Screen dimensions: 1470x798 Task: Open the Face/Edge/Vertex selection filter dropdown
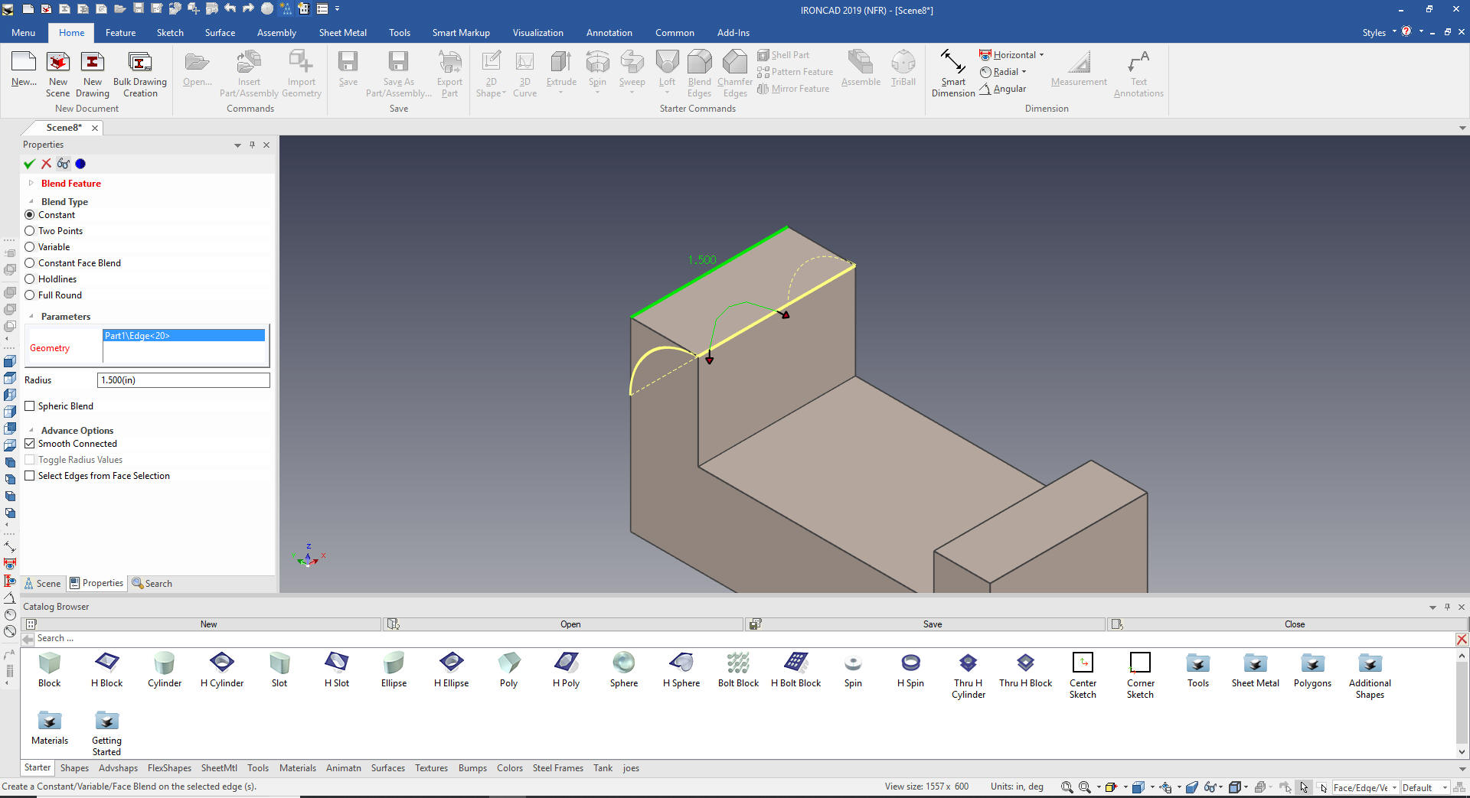1394,787
